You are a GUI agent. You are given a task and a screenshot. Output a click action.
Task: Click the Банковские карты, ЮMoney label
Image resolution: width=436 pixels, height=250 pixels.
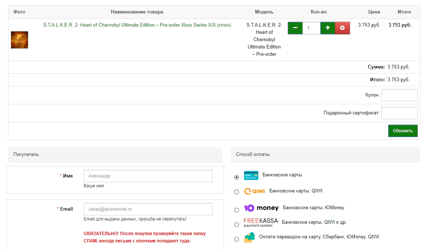(x=313, y=208)
